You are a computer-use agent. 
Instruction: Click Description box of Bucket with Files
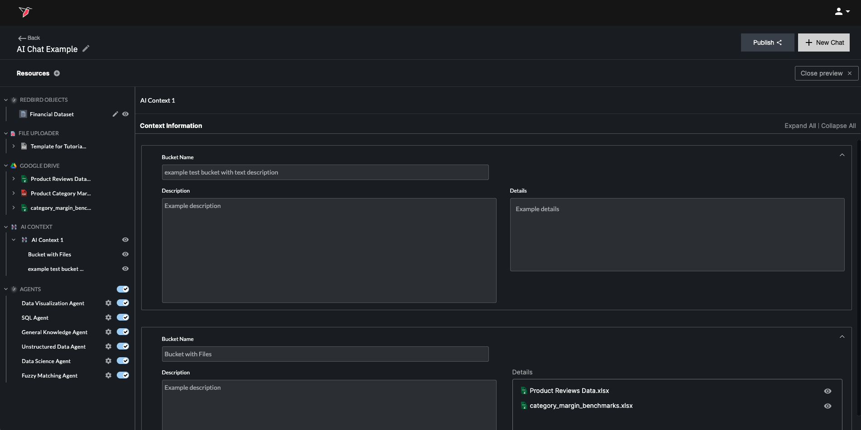click(329, 405)
